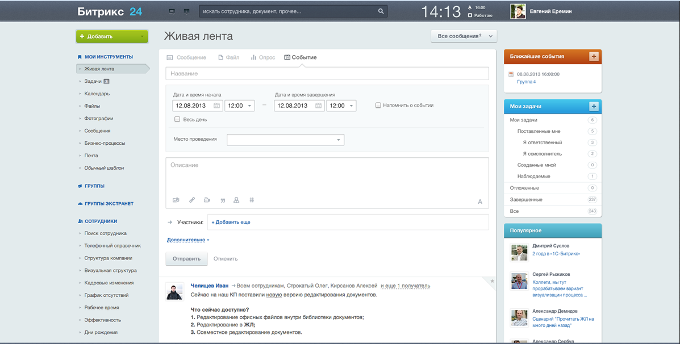The image size is (680, 344).
Task: Open the Добавить button dropdown arrow
Action: point(142,37)
